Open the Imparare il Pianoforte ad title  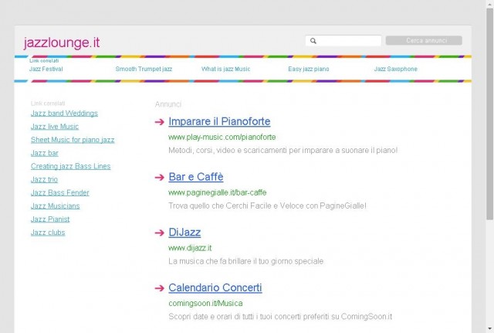(219, 121)
